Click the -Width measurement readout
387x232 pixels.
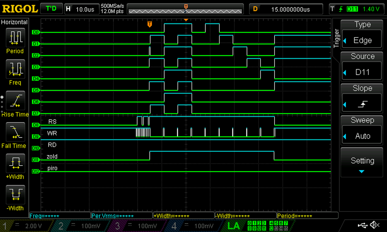[x=246, y=216]
